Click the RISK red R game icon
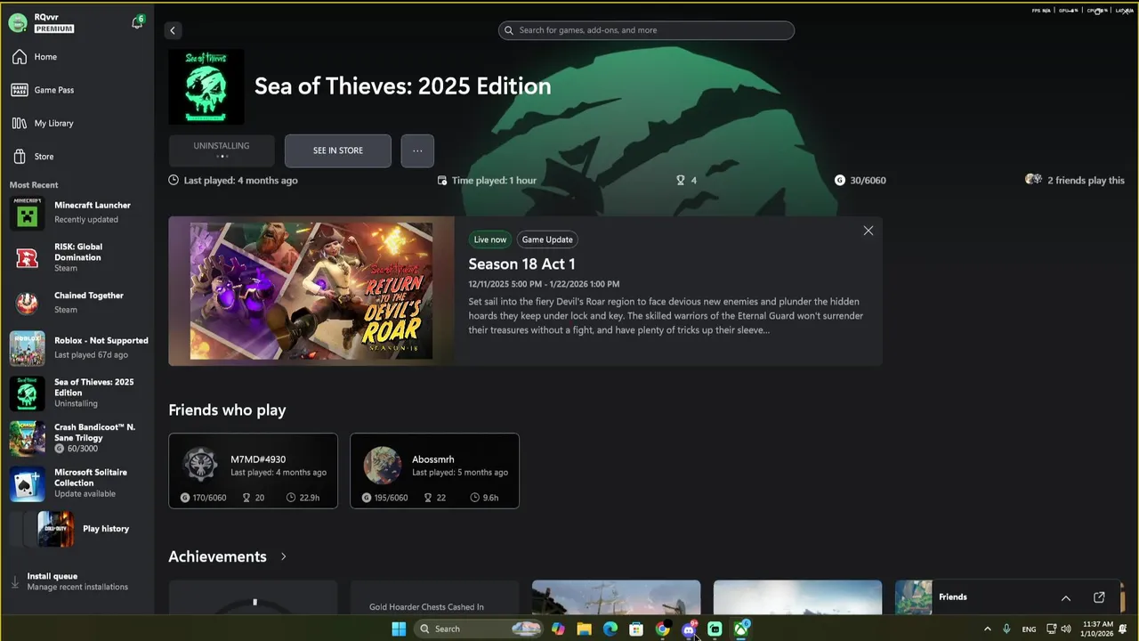Image resolution: width=1139 pixels, height=641 pixels. (x=27, y=258)
